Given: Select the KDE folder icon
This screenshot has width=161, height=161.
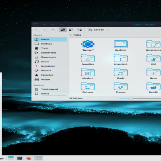Looking at the screenshot, I should pyautogui.click(x=153, y=58).
